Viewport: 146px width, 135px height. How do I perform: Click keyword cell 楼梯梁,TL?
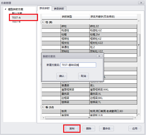[x=113, y=102]
